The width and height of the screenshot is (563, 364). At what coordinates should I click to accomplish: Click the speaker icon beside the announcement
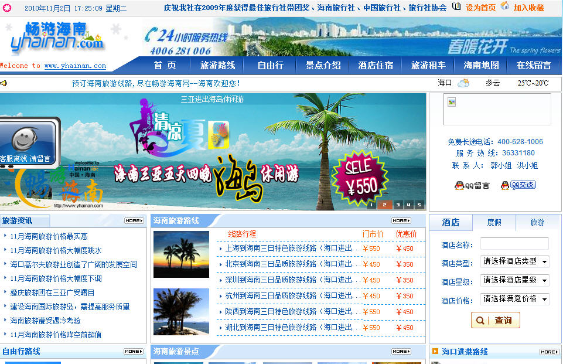5,83
